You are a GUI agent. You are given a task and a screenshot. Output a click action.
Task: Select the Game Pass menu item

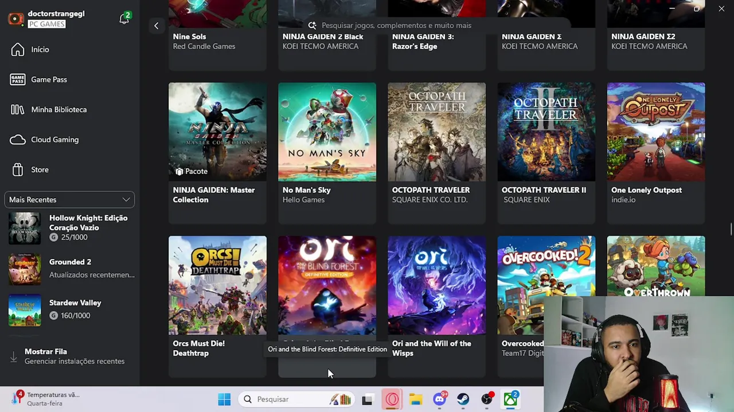pyautogui.click(x=49, y=80)
